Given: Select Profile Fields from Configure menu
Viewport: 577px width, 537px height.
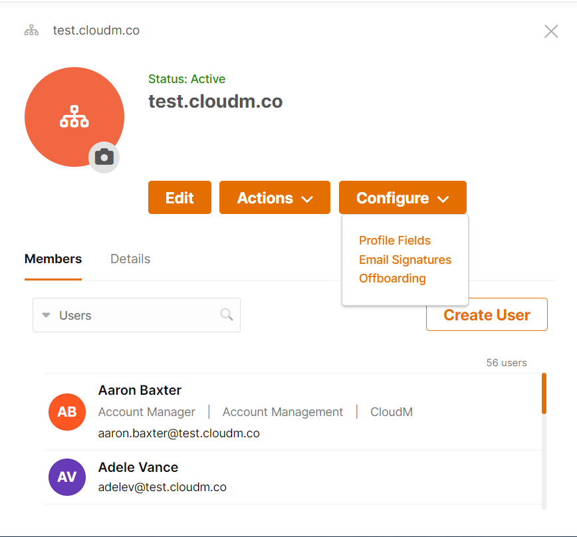Looking at the screenshot, I should pos(394,241).
